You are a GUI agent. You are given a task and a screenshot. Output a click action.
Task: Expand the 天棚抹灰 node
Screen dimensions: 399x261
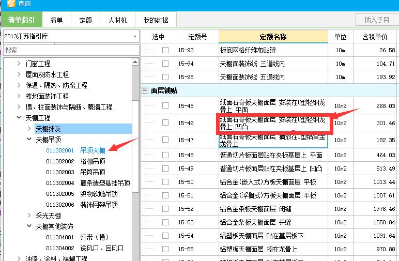tap(29, 129)
